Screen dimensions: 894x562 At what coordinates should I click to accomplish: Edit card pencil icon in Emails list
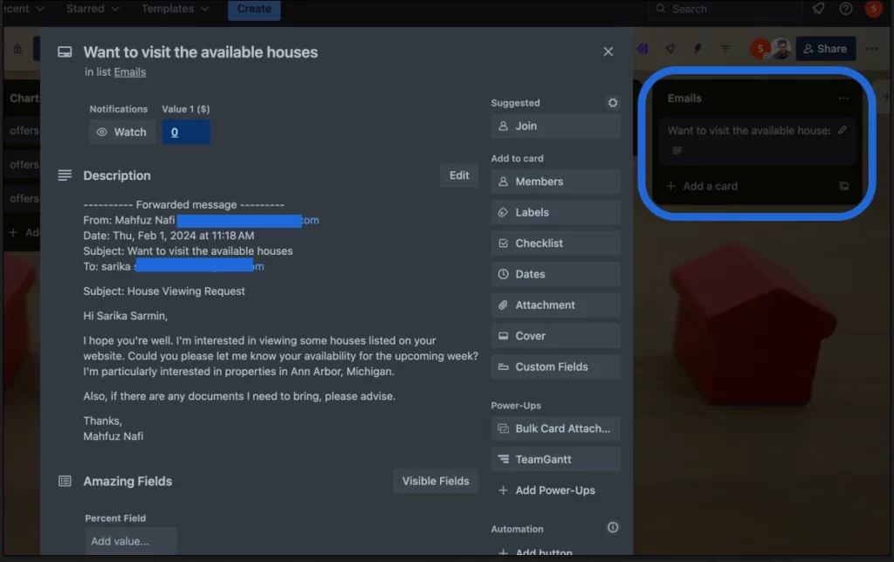842,130
